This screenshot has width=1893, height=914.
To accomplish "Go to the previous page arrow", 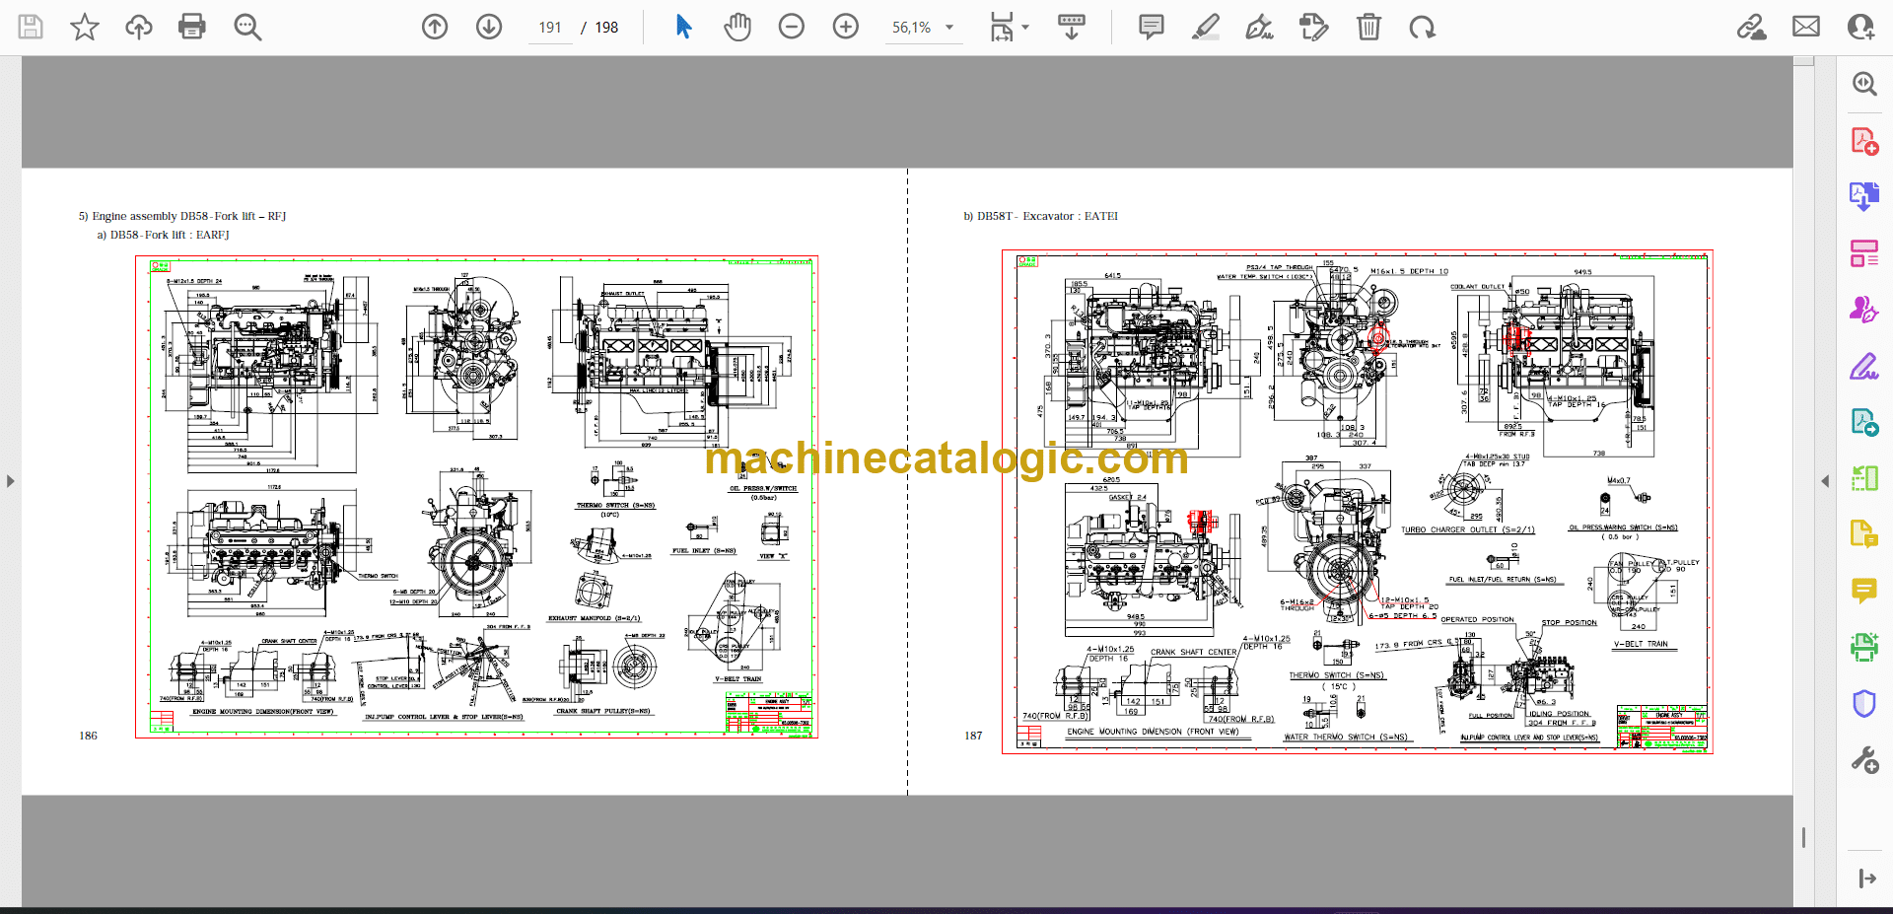I will click(x=435, y=27).
